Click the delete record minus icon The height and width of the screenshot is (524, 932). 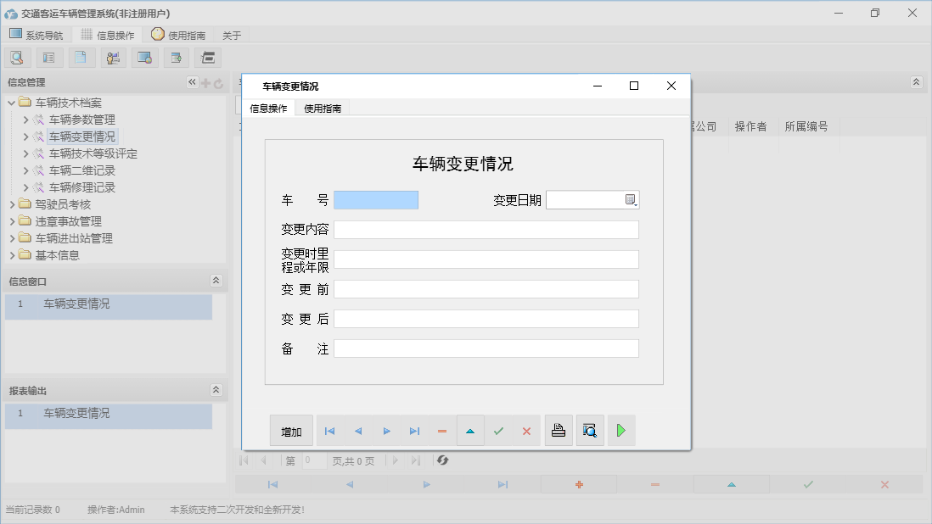click(x=441, y=431)
